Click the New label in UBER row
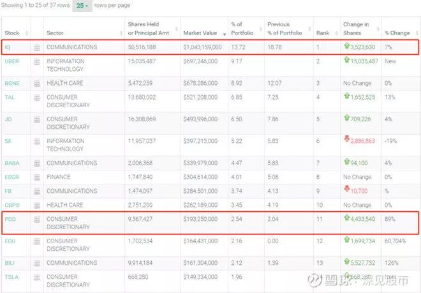The image size is (421, 293). click(390, 61)
